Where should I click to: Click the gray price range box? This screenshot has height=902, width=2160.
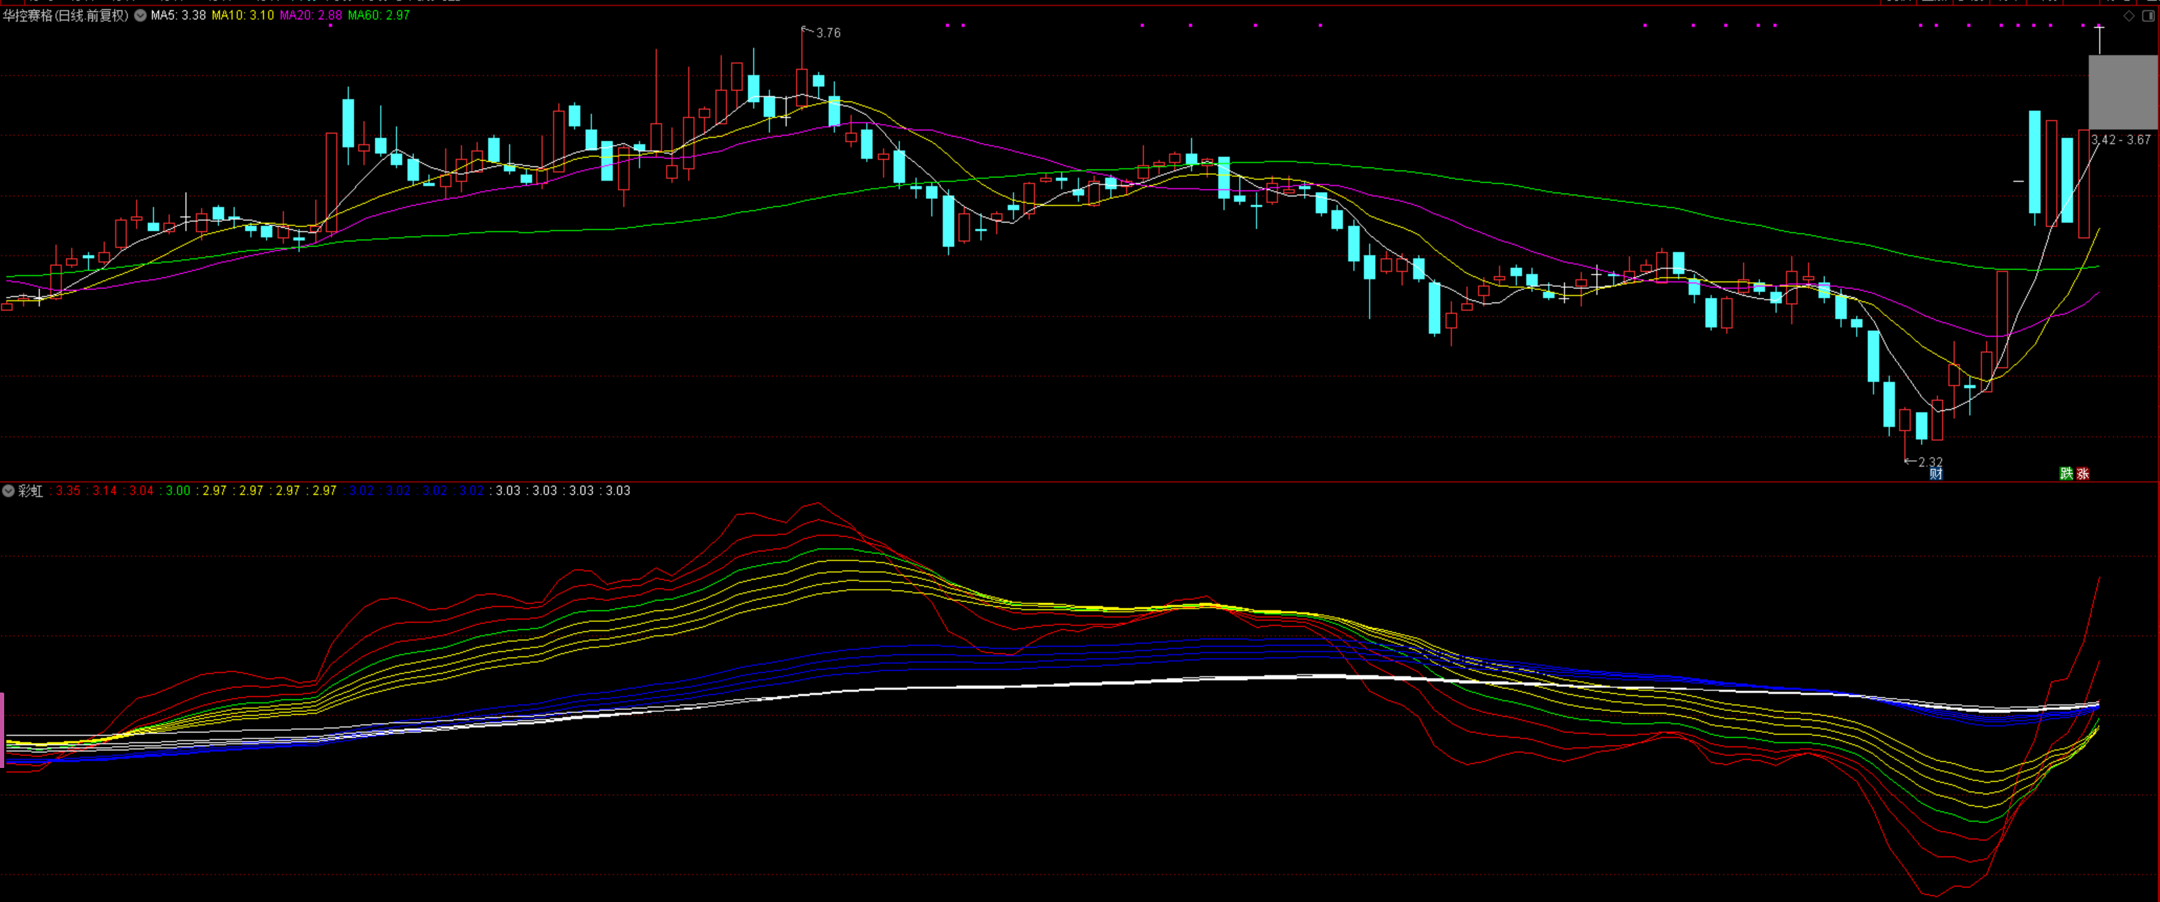(2122, 92)
